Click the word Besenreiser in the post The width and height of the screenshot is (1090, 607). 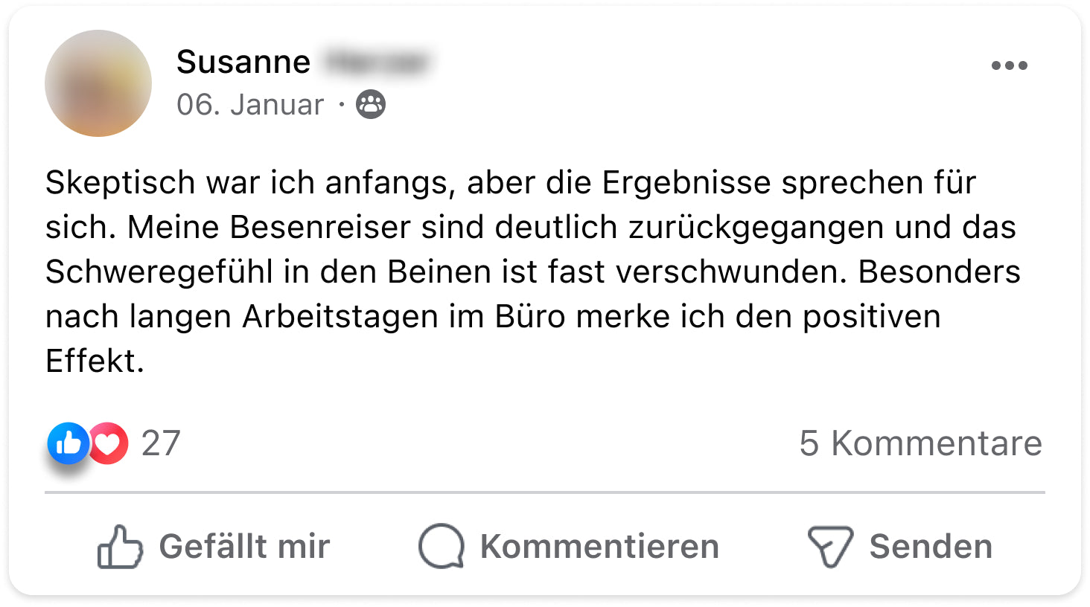coord(320,228)
